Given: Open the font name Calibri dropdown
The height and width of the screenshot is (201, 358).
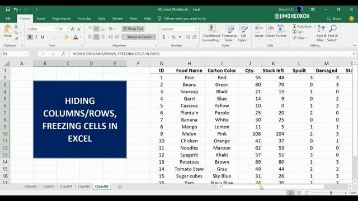Looking at the screenshot, I should click(x=56, y=29).
